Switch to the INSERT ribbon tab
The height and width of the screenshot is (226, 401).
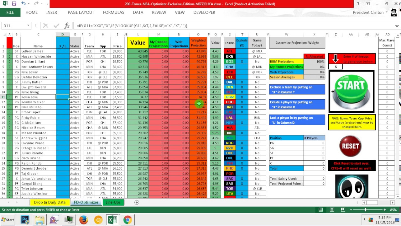[53, 12]
